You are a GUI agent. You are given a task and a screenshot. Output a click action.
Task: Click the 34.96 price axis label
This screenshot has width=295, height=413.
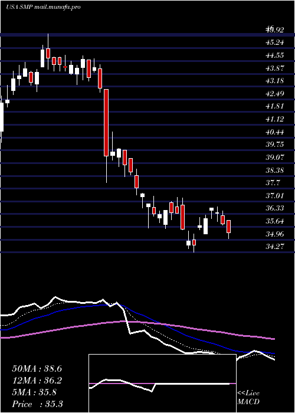(275, 234)
